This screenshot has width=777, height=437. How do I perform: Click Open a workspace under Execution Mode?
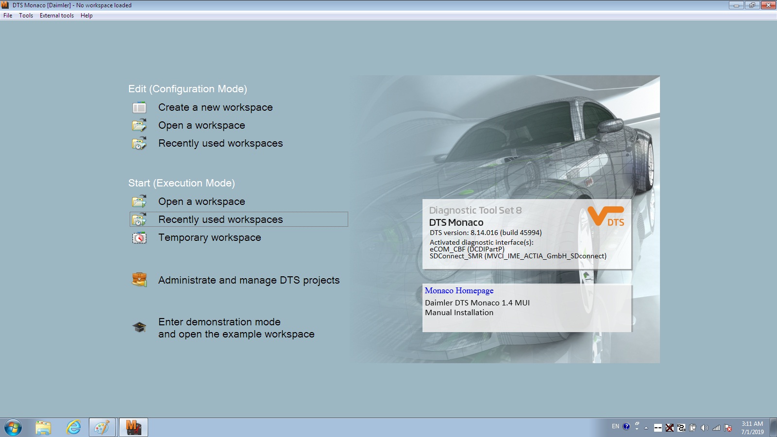pos(202,202)
